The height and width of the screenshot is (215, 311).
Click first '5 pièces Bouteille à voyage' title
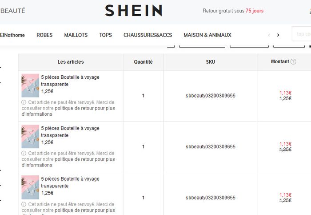click(x=70, y=81)
